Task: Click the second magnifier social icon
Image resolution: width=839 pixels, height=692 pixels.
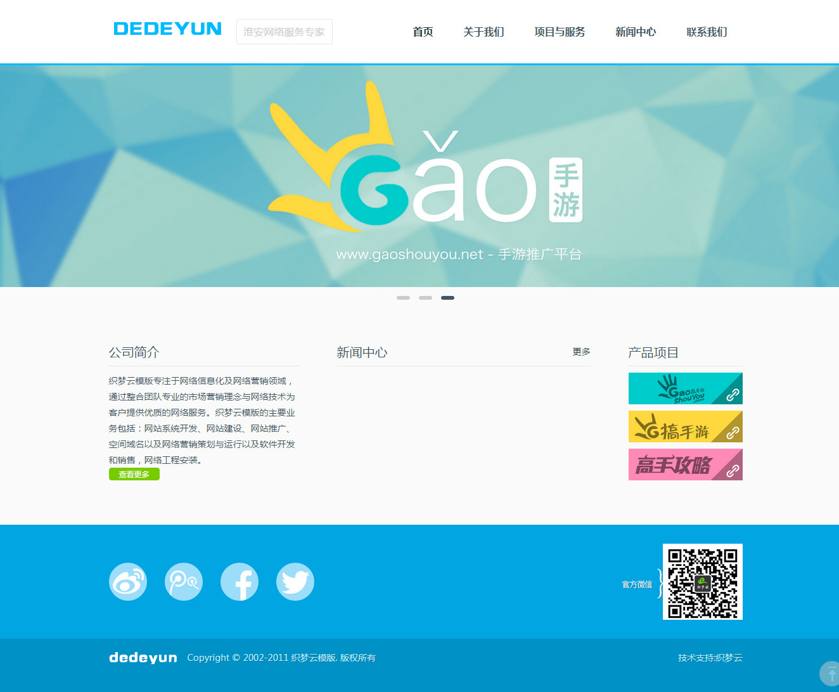Action: [183, 581]
